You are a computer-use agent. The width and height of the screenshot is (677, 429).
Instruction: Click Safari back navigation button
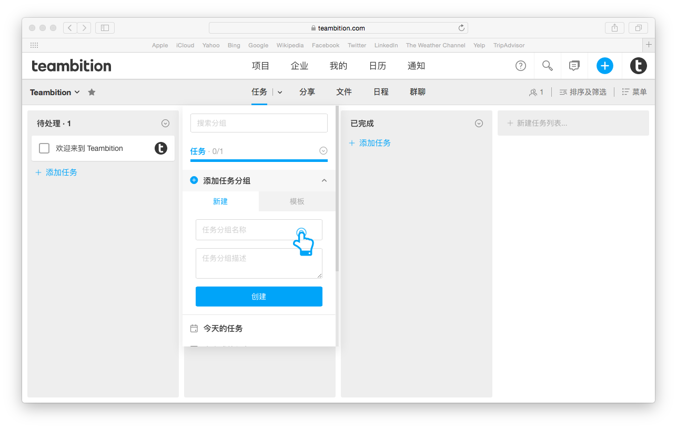[x=70, y=28]
